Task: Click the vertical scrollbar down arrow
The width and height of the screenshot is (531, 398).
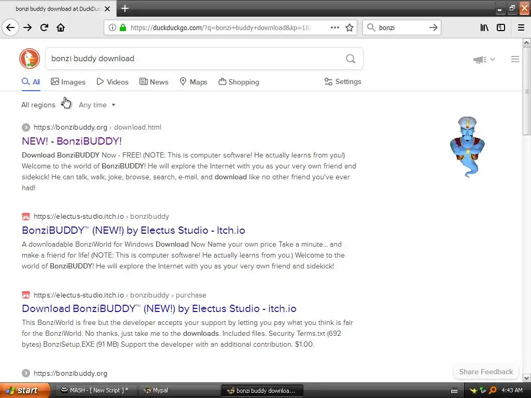Action: click(527, 378)
